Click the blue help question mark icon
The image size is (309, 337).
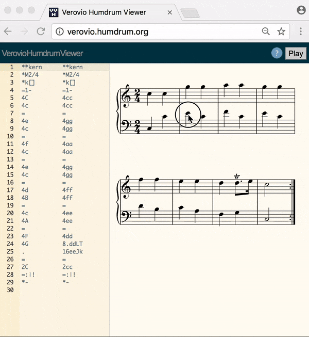point(277,53)
